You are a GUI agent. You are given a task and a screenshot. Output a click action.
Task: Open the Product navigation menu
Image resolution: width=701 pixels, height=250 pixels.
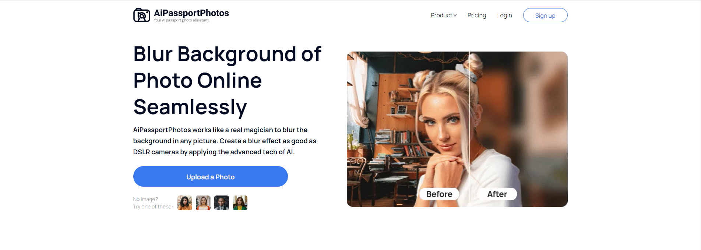click(441, 15)
